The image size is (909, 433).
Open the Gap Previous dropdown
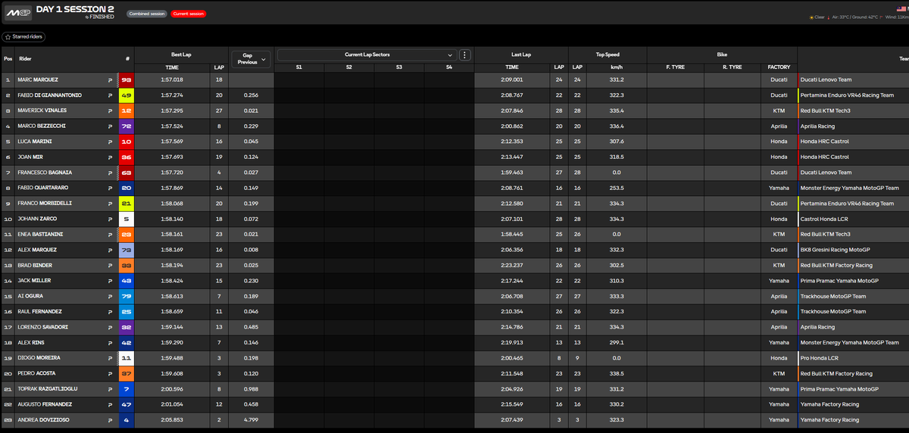pos(250,58)
